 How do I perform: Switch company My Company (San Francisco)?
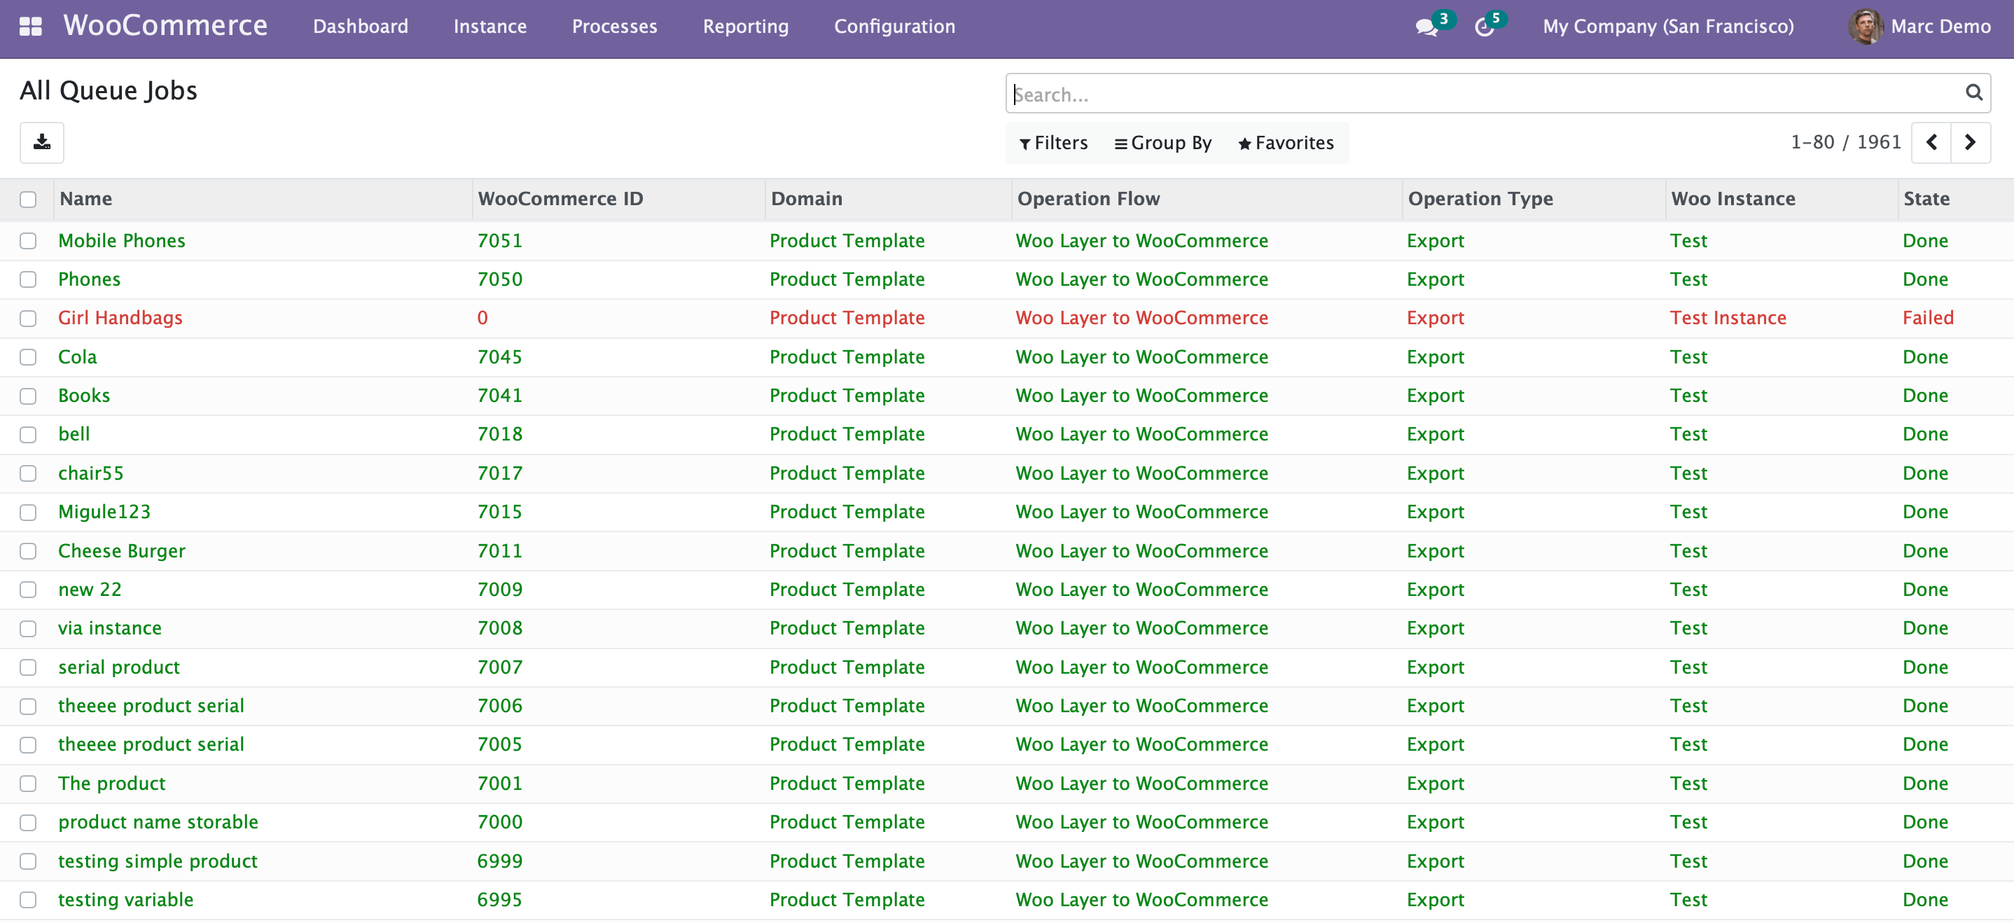coord(1667,27)
